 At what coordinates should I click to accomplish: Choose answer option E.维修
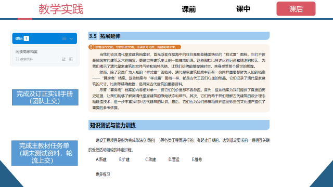[x=197, y=159]
